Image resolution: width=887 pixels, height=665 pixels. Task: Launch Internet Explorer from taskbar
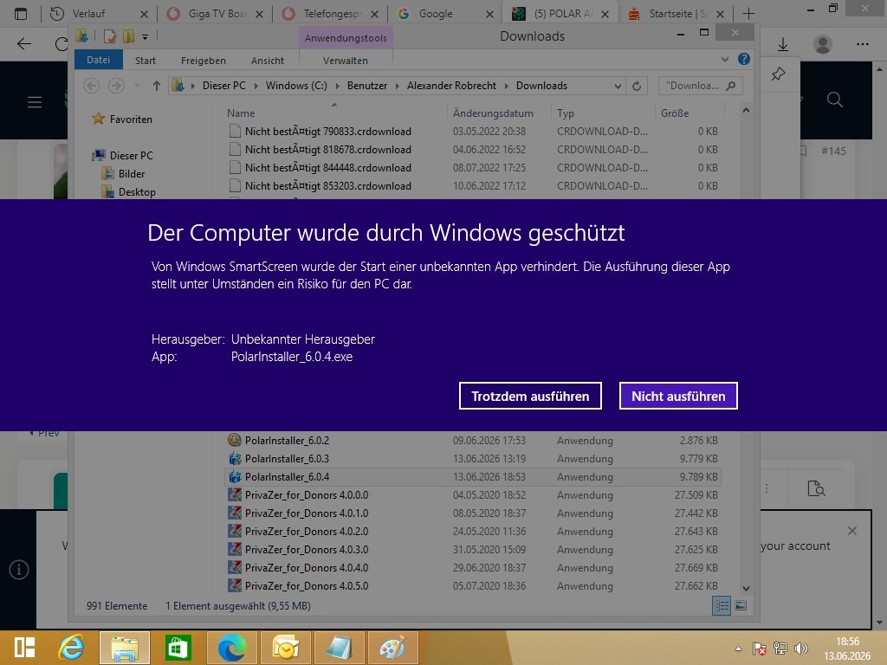pos(71,648)
